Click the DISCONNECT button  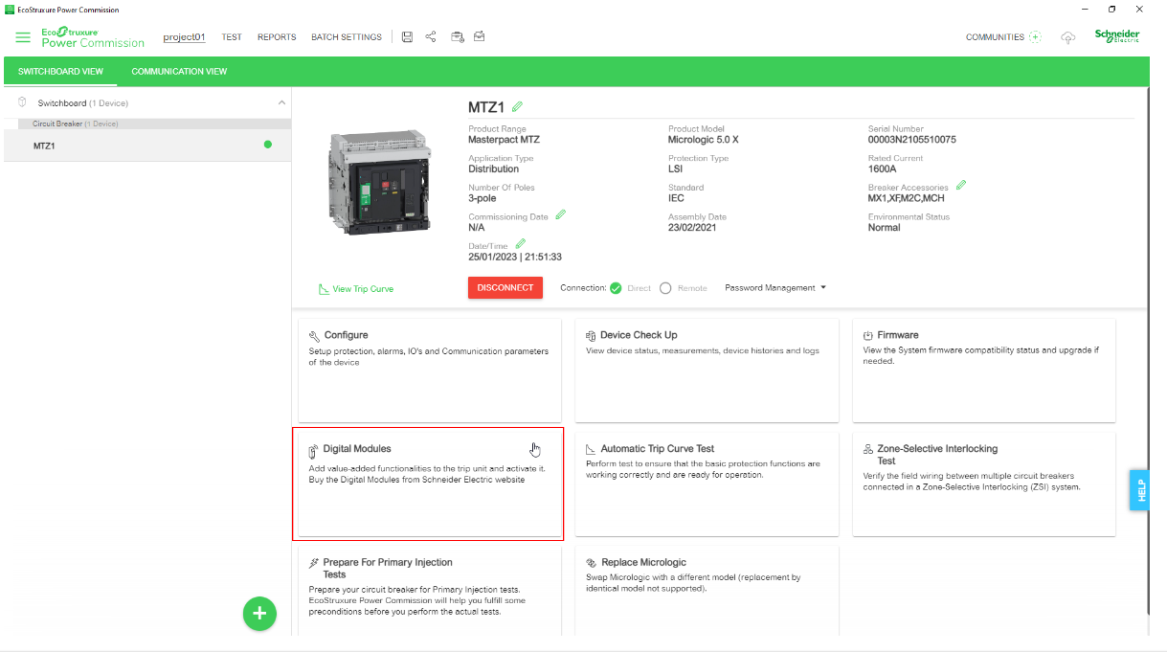[505, 287]
